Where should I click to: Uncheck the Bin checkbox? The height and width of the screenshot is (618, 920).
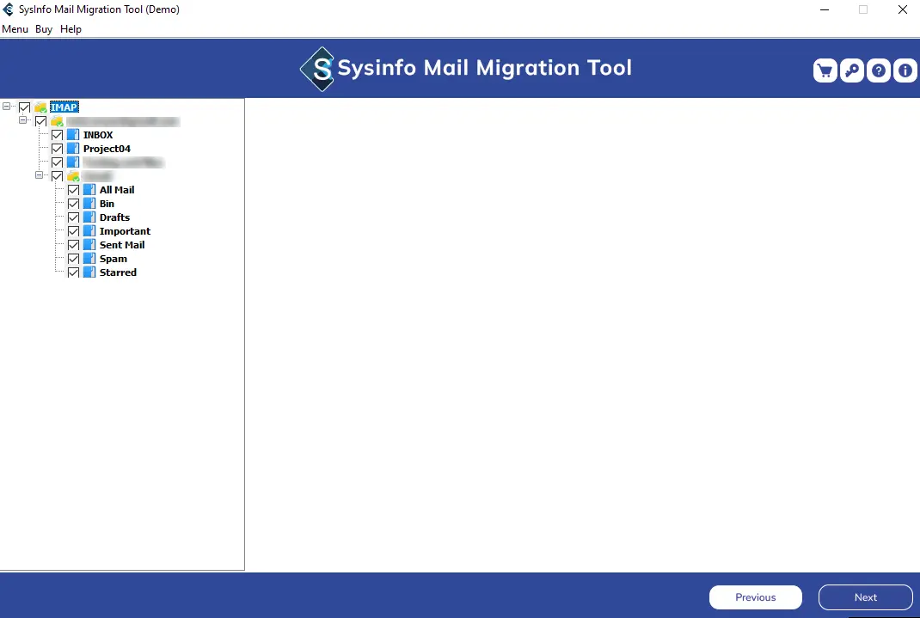[73, 204]
